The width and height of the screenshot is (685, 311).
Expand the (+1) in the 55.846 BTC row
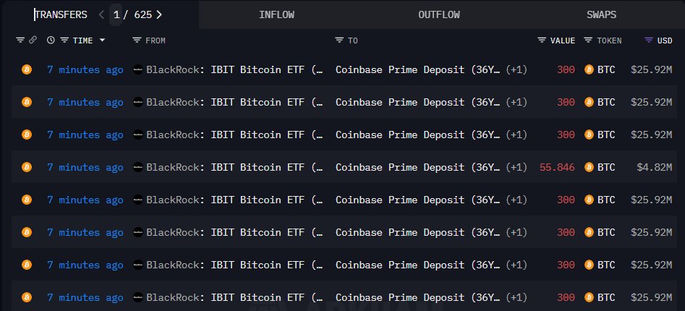tap(516, 167)
